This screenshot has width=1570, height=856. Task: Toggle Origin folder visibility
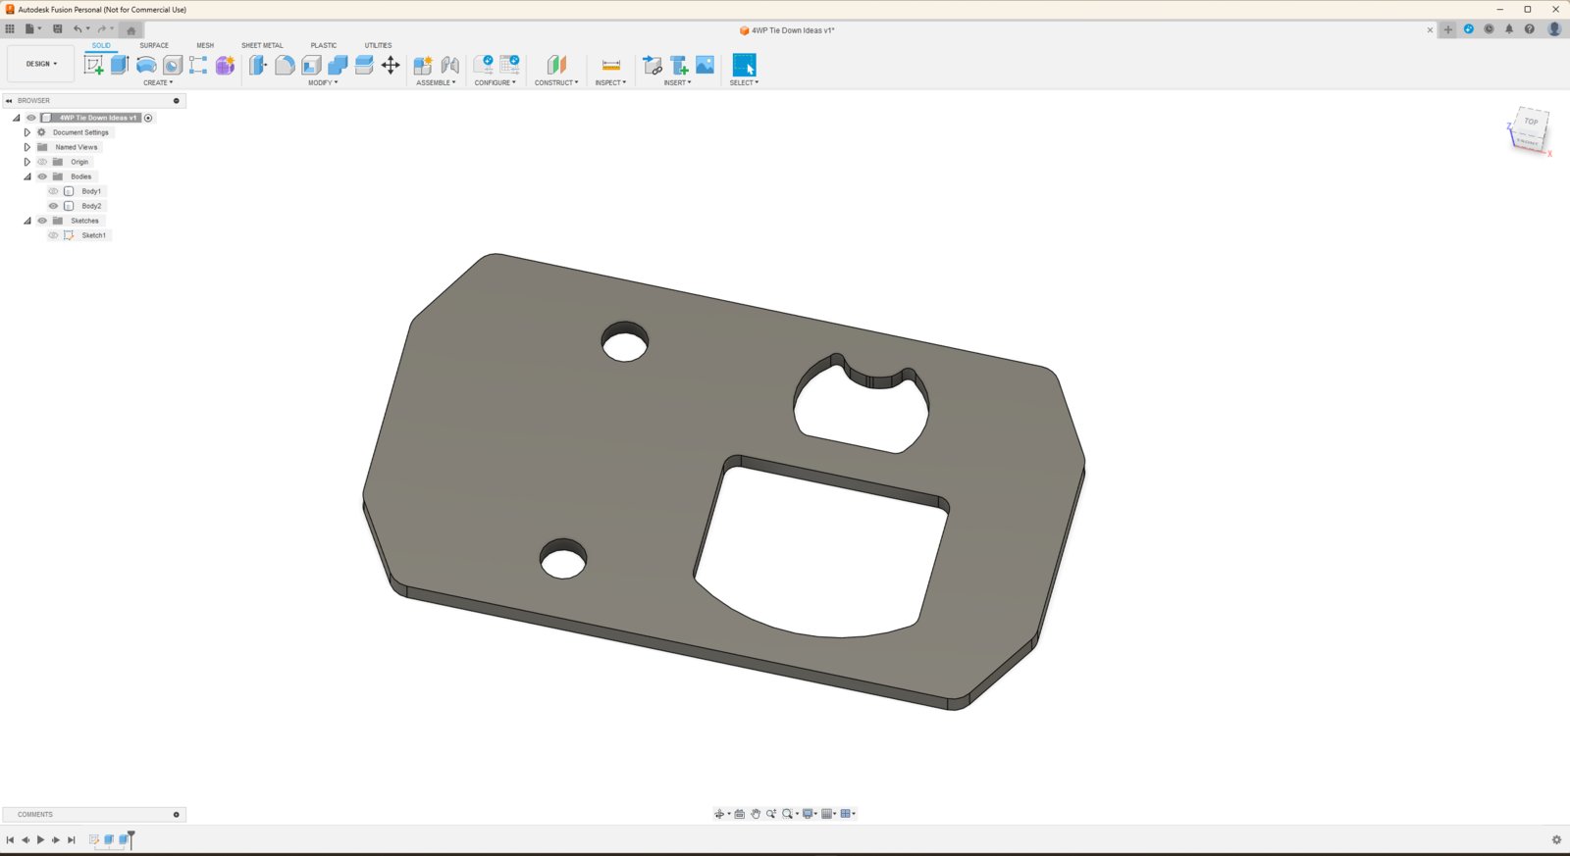[42, 162]
